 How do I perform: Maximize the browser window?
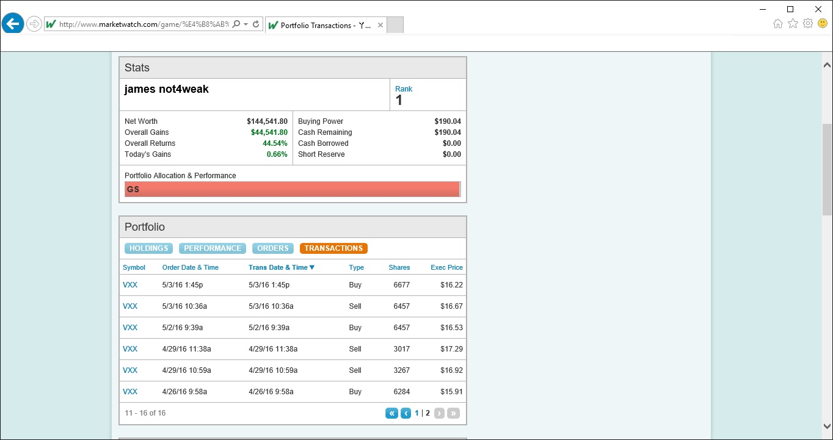point(790,9)
